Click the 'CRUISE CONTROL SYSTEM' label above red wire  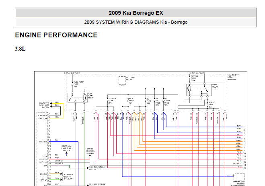coord(90,151)
